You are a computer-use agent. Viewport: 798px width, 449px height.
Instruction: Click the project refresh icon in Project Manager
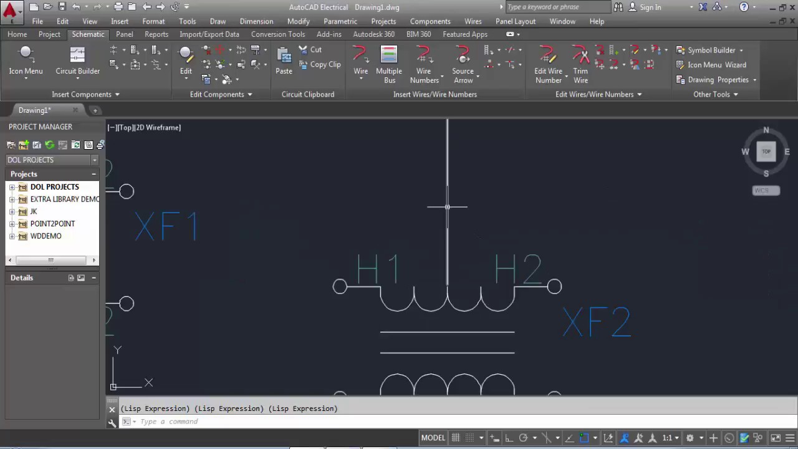coord(49,145)
